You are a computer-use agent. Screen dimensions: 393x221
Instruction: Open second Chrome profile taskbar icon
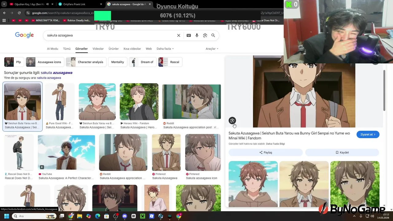(179, 216)
